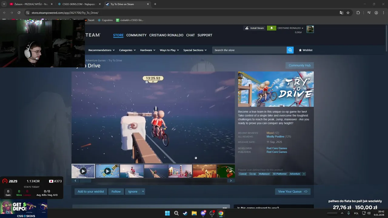Image resolution: width=388 pixels, height=218 pixels.
Task: Expand CRISTIANO RONALDO account dropdown
Action: (x=290, y=28)
